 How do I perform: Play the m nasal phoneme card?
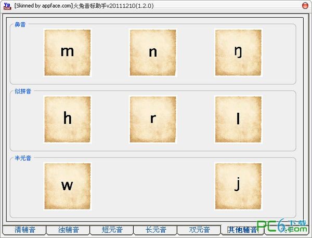click(68, 52)
